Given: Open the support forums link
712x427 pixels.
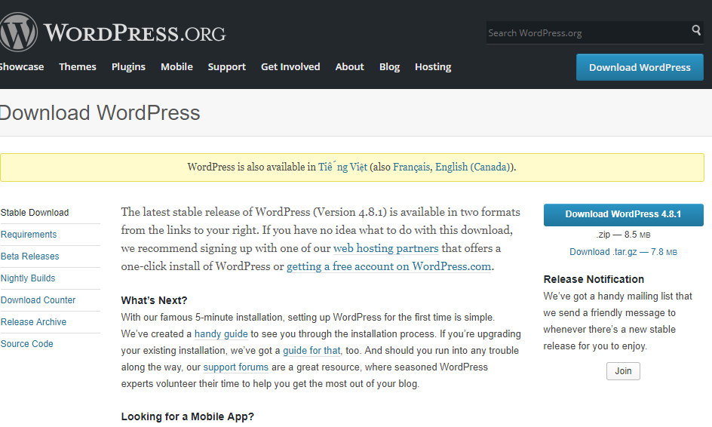Looking at the screenshot, I should pyautogui.click(x=235, y=367).
